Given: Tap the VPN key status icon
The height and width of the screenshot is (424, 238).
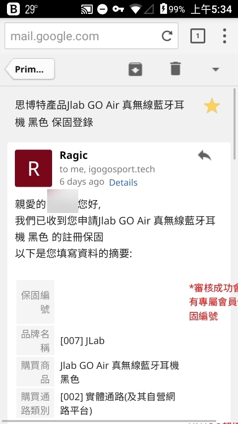Looking at the screenshot, I should 118,9.
